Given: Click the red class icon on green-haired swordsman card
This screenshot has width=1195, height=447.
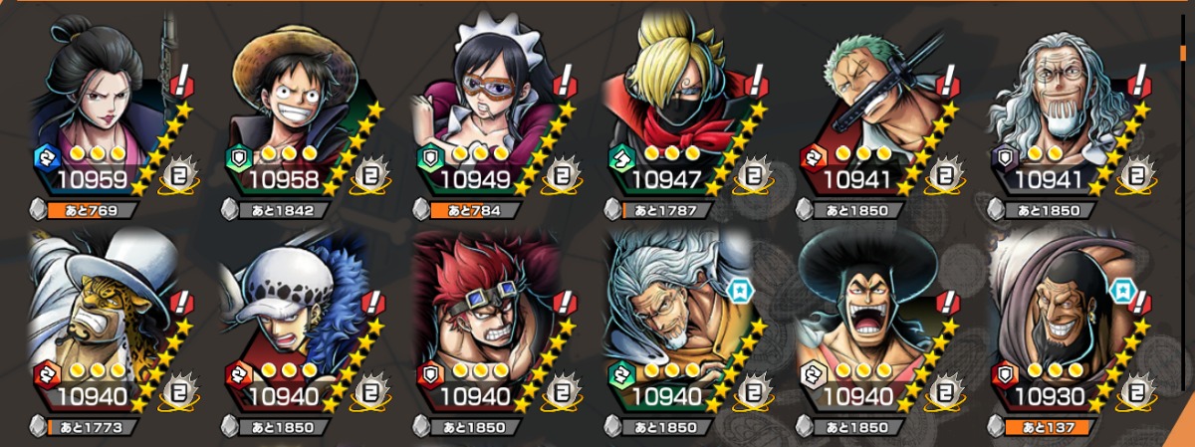Looking at the screenshot, I should (813, 155).
